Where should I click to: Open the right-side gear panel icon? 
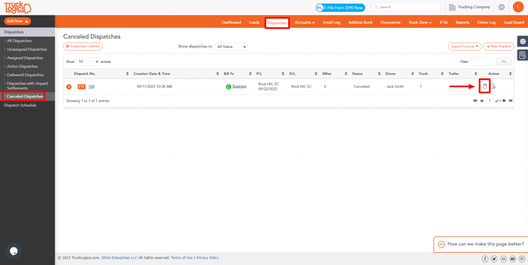pos(523,41)
